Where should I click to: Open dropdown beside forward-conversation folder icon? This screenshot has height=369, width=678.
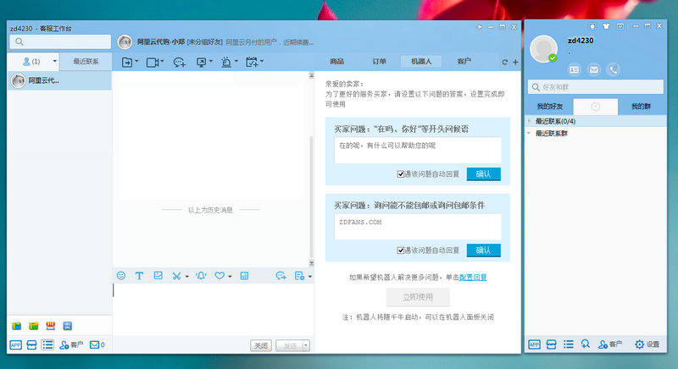point(136,61)
